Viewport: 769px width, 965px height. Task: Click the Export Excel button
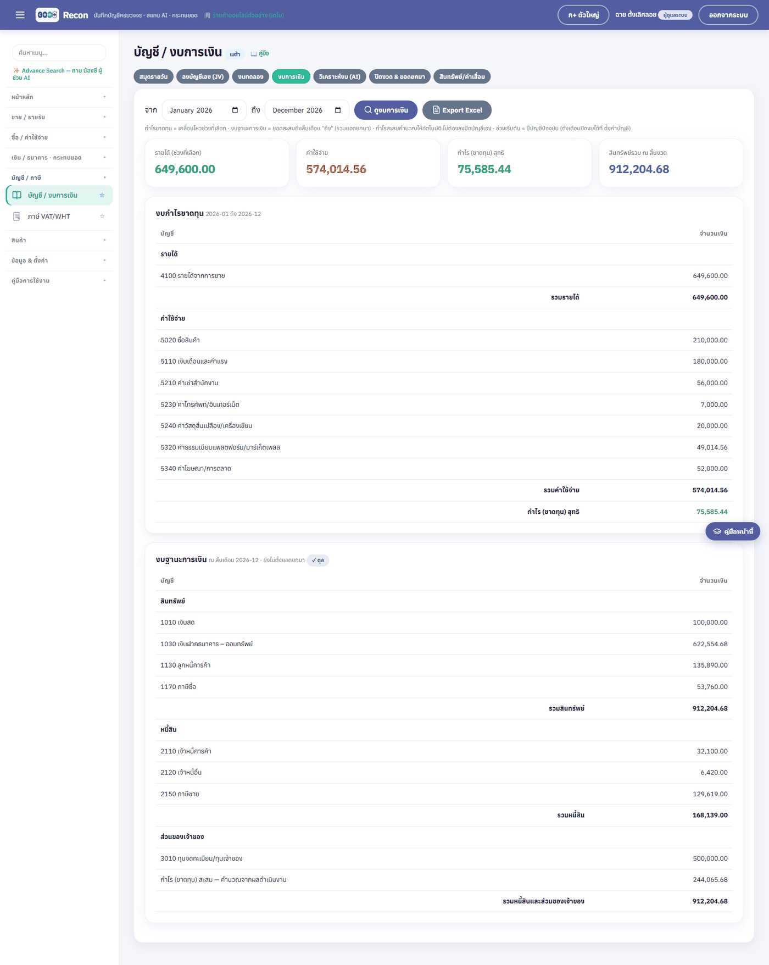(x=457, y=110)
